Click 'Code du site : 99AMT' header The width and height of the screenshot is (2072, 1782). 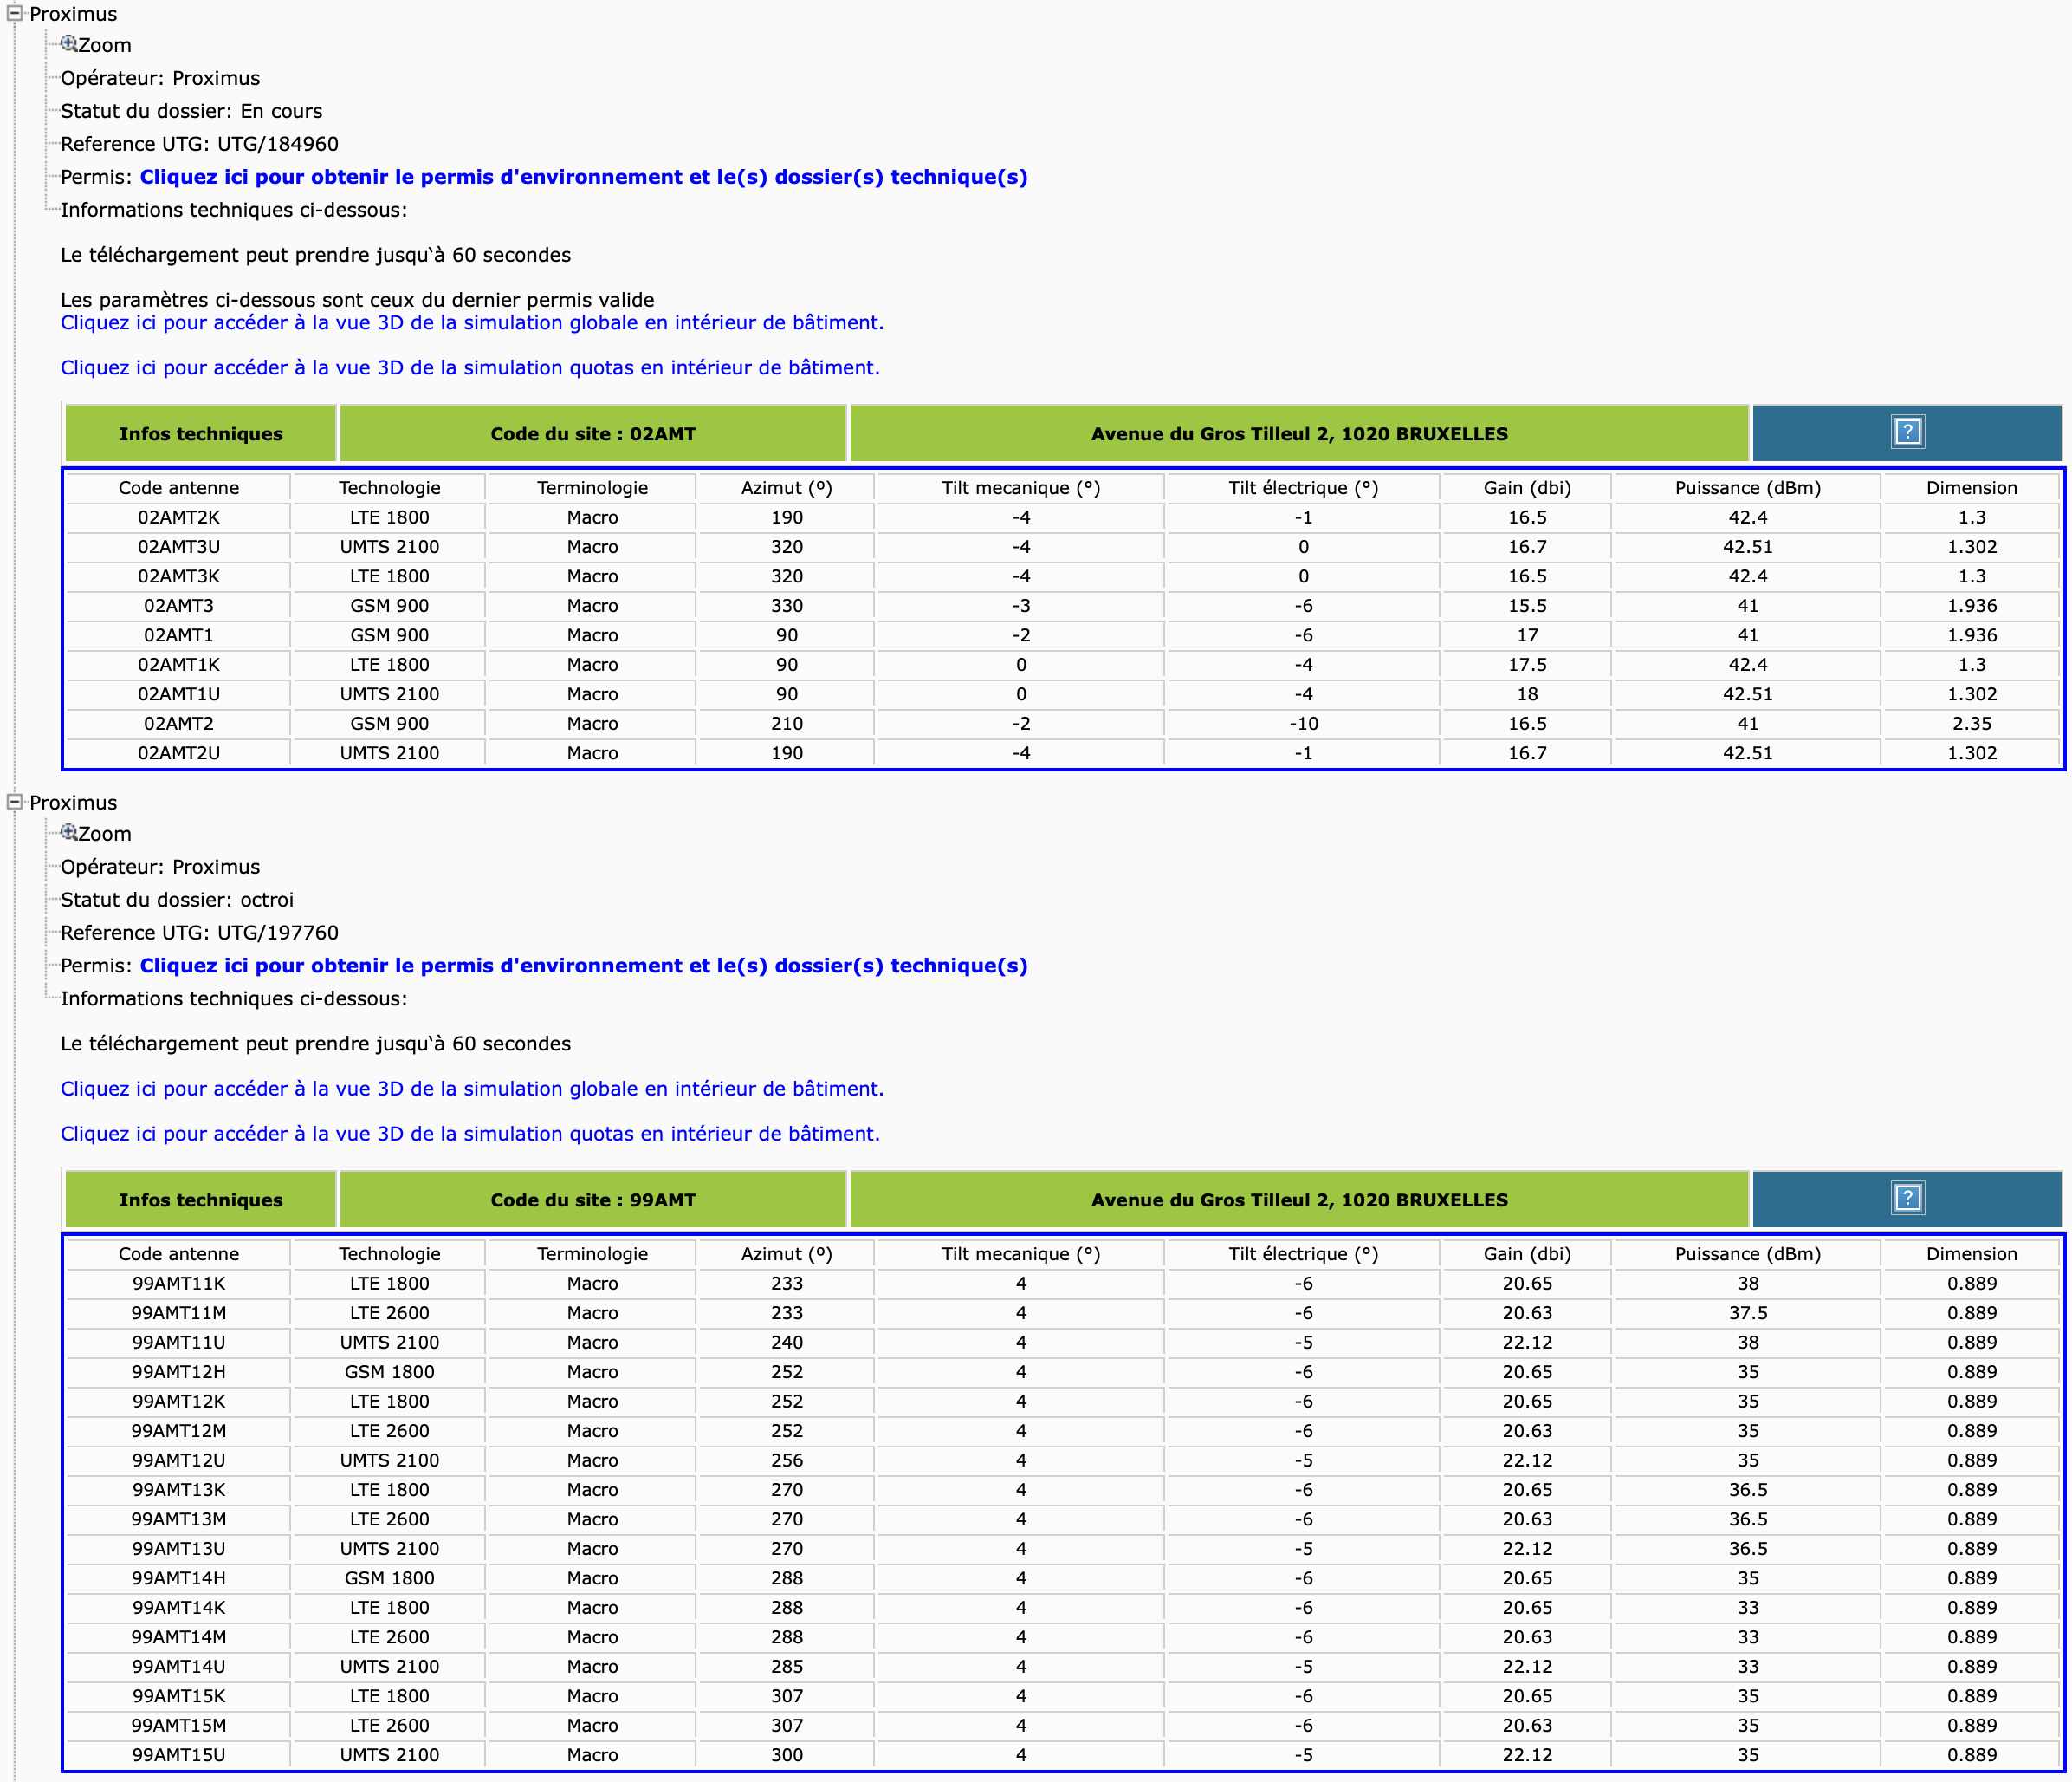pyautogui.click(x=593, y=1200)
